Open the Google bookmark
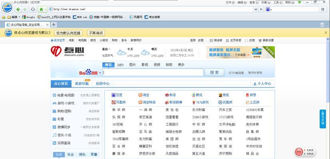This screenshot has height=159, width=330. coord(28,17)
